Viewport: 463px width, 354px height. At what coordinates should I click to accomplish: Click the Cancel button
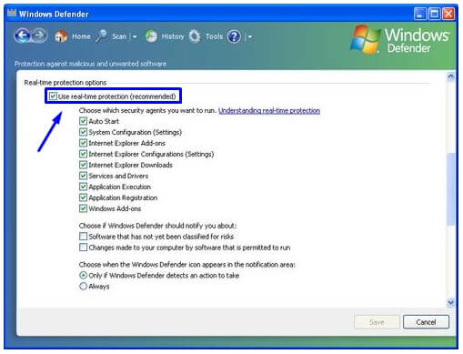pyautogui.click(x=426, y=322)
